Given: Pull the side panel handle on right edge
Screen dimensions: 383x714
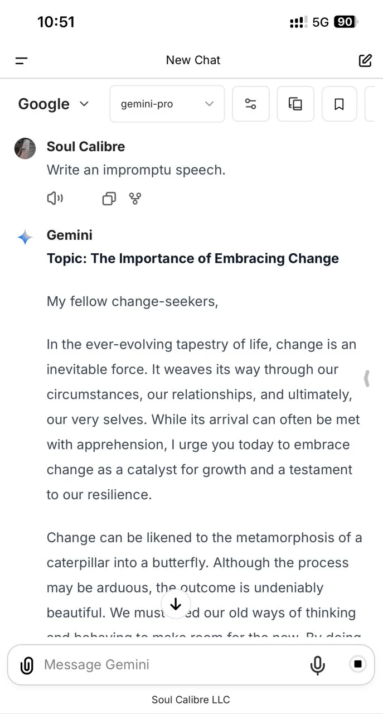Looking at the screenshot, I should coord(367,378).
